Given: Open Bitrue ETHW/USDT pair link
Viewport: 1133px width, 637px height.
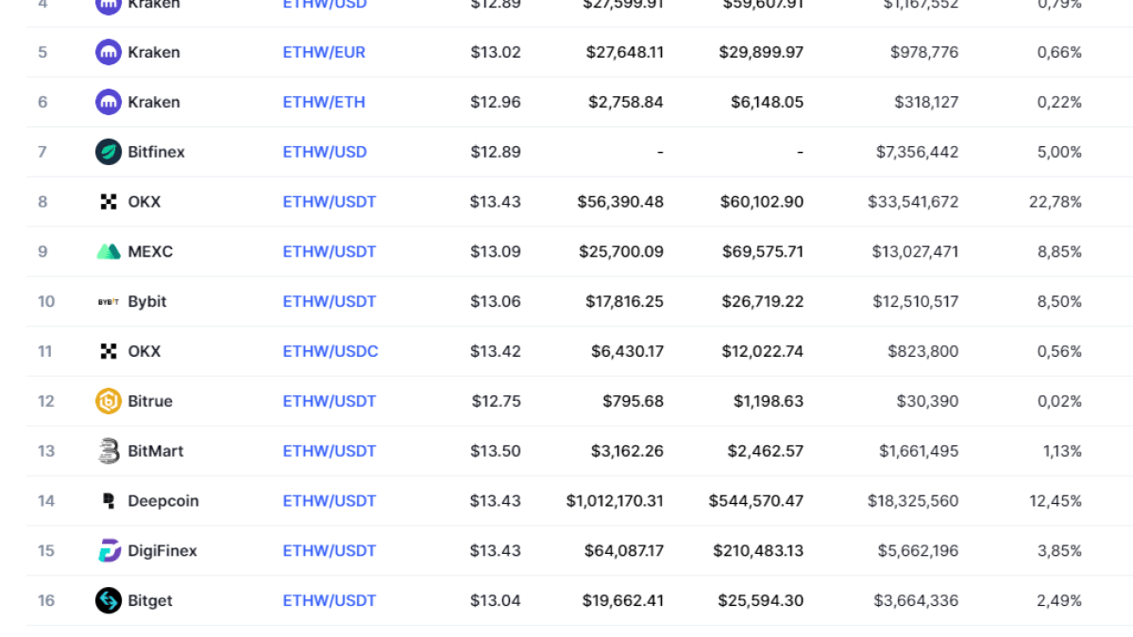Looking at the screenshot, I should coord(330,401).
